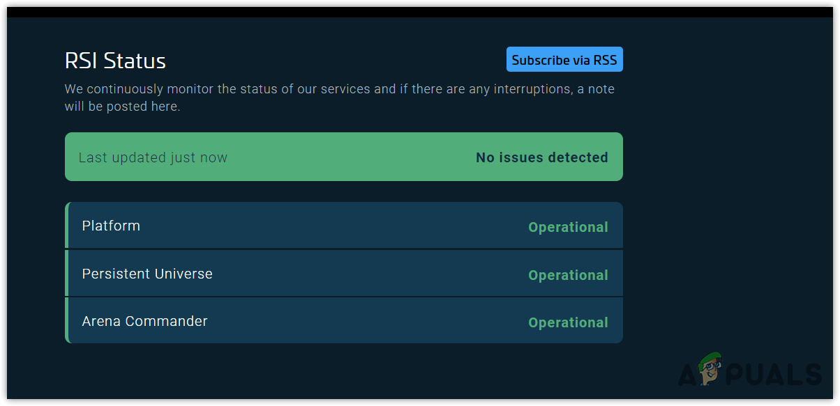Click the green accent bar beside Platform

pyautogui.click(x=67, y=225)
